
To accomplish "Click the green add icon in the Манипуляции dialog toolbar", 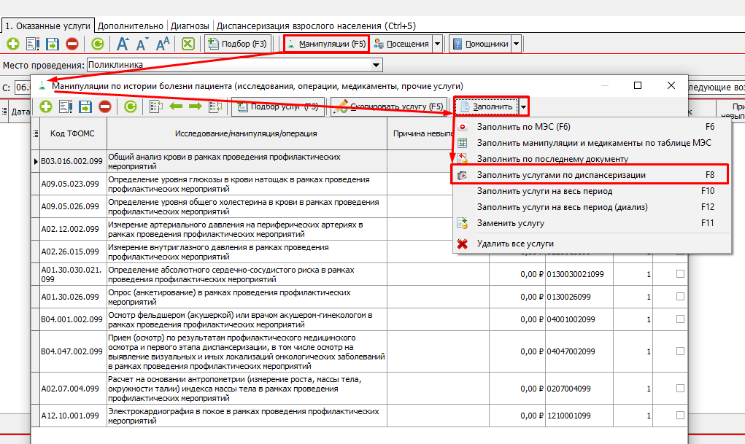I will click(x=45, y=107).
